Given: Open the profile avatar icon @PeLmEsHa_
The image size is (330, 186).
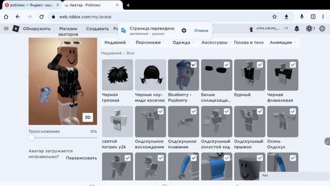Looking at the screenshot, I should 251,29.
